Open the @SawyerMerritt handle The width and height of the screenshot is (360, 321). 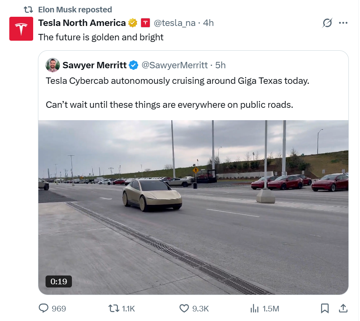click(x=175, y=65)
